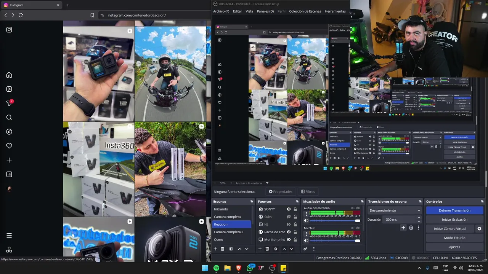This screenshot has height=274, width=488.
Task: Go back in the browser
Action: click(5, 15)
